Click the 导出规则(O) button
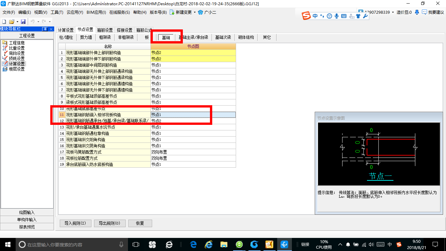This screenshot has height=251, width=446. (109, 224)
